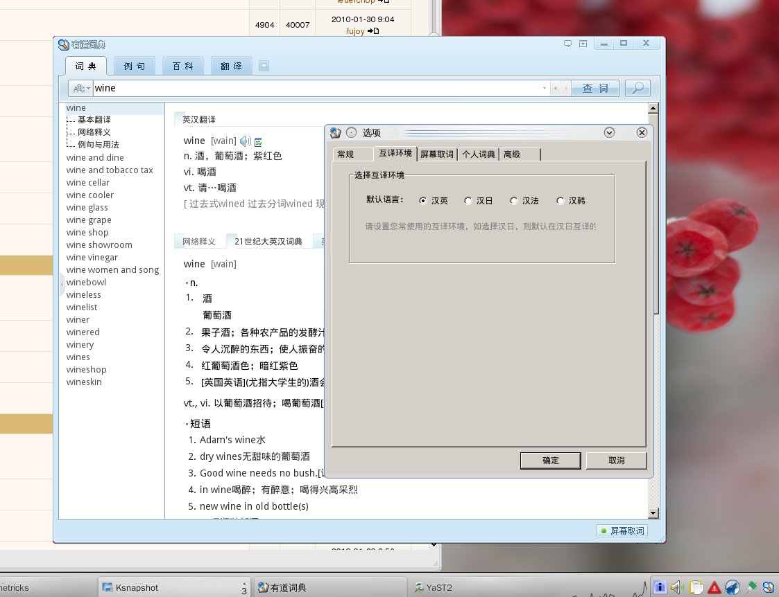
Task: Switch to the 翻译 tab
Action: [232, 66]
